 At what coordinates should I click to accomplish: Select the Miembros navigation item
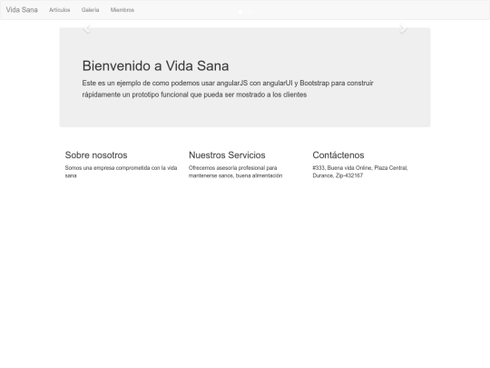pyautogui.click(x=122, y=10)
